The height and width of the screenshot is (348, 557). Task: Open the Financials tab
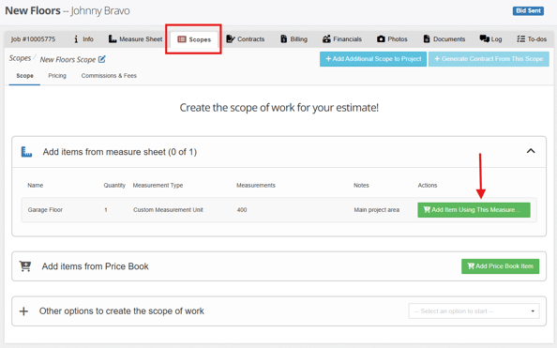click(342, 39)
